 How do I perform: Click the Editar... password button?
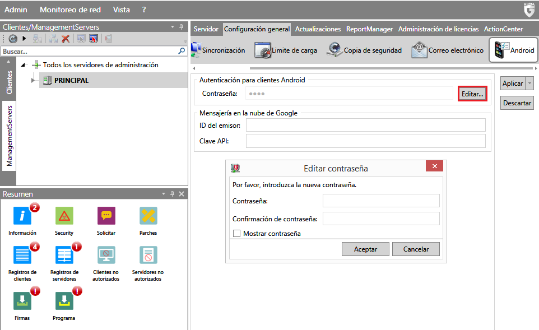coord(472,94)
